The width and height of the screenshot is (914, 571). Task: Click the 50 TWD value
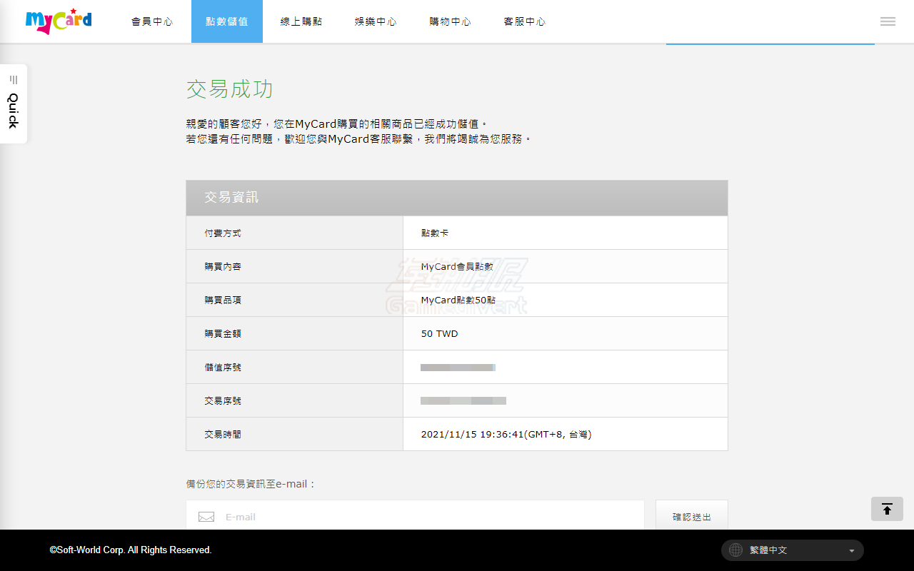pyautogui.click(x=440, y=334)
